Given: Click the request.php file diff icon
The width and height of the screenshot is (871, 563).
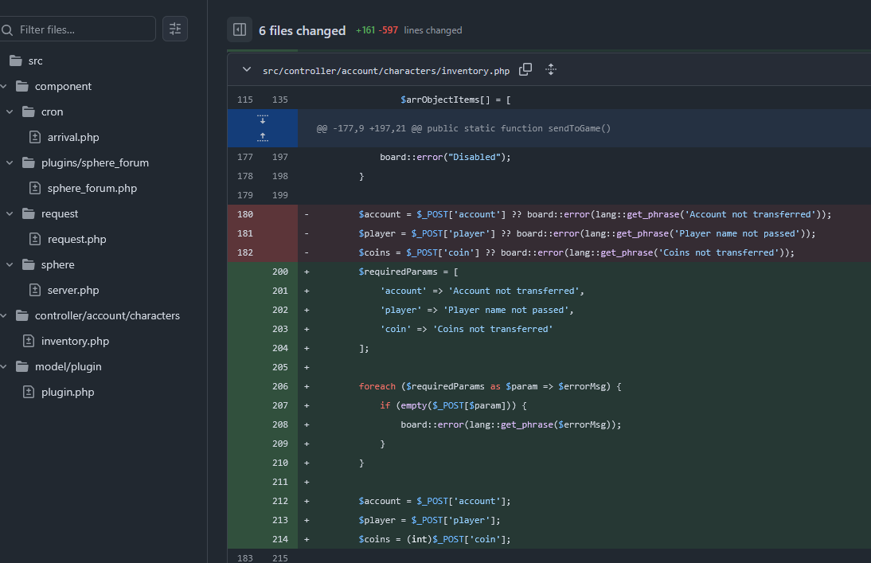Looking at the screenshot, I should click(x=35, y=240).
